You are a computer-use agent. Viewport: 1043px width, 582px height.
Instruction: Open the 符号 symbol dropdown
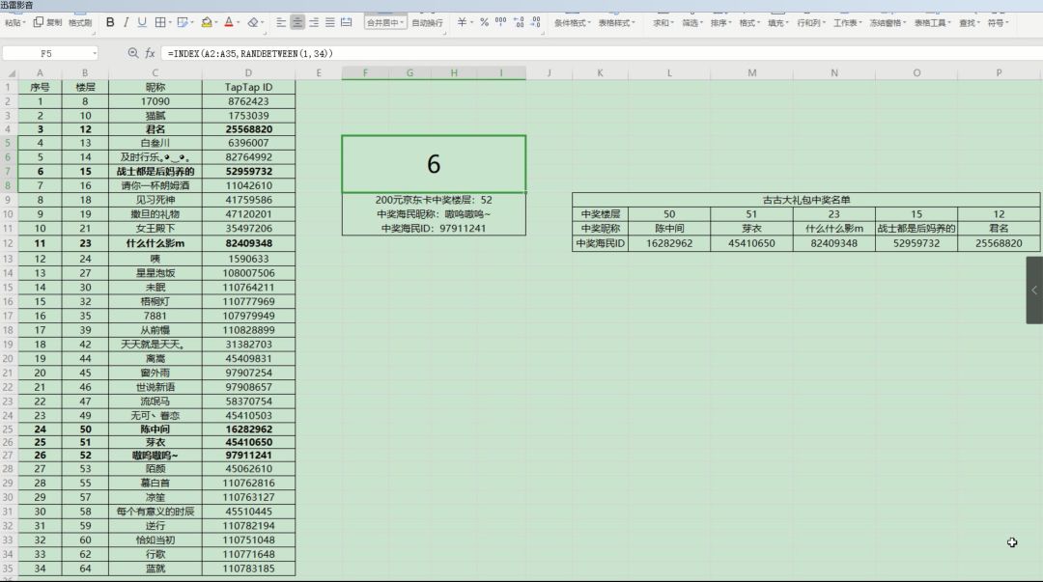click(998, 22)
